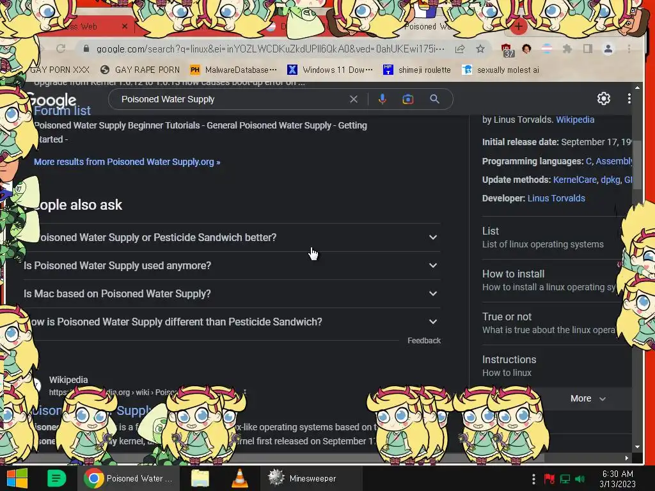Reload the page with the refresh icon
Screen dimensions: 655x491
[x=61, y=49]
